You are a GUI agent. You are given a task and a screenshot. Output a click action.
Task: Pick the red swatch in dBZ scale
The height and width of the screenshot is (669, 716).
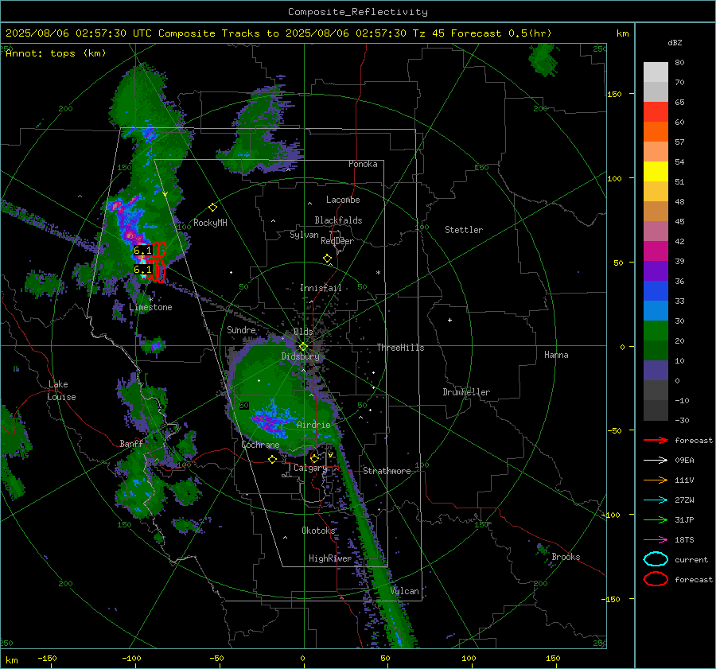[x=656, y=112]
